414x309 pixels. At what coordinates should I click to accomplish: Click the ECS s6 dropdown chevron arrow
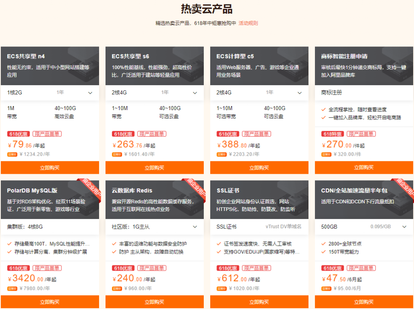[x=195, y=93]
